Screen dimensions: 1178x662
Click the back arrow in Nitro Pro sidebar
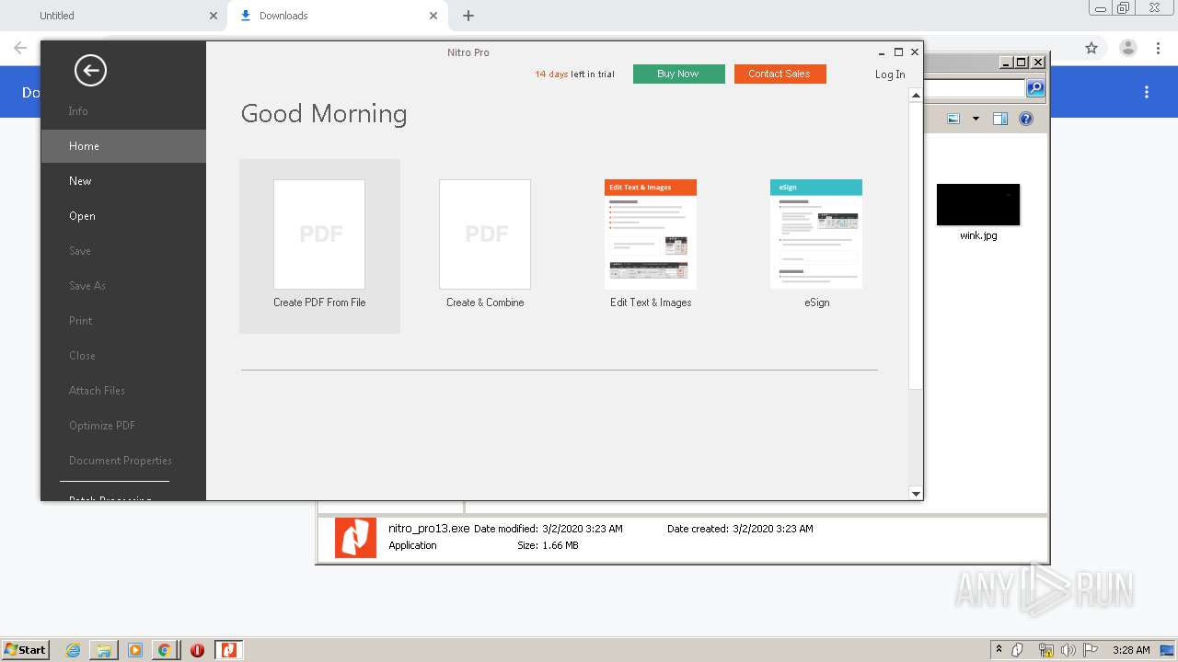(90, 70)
